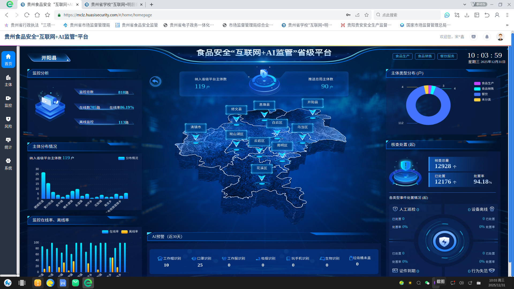Expand the 开阳县 region selector
Image resolution: width=514 pixels, height=289 pixels.
[50, 58]
